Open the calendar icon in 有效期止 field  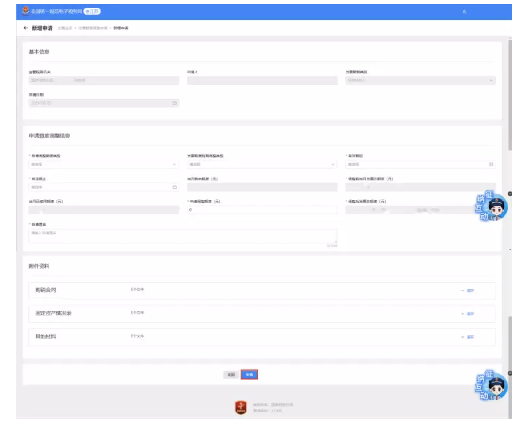[174, 187]
